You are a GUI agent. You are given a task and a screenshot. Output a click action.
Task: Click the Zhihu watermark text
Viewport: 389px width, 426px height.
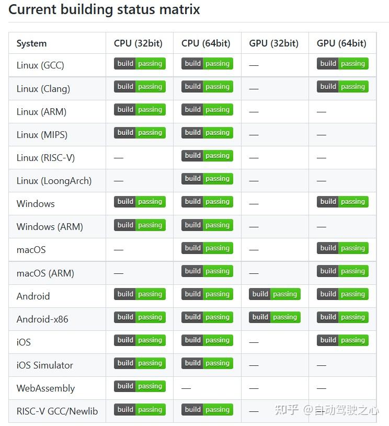pyautogui.click(x=327, y=410)
